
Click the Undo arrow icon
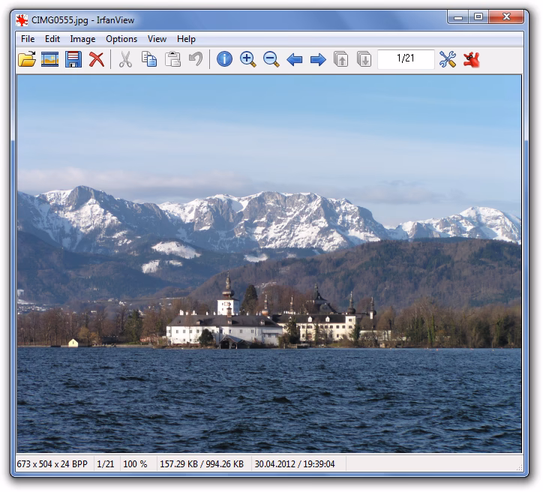pyautogui.click(x=195, y=59)
